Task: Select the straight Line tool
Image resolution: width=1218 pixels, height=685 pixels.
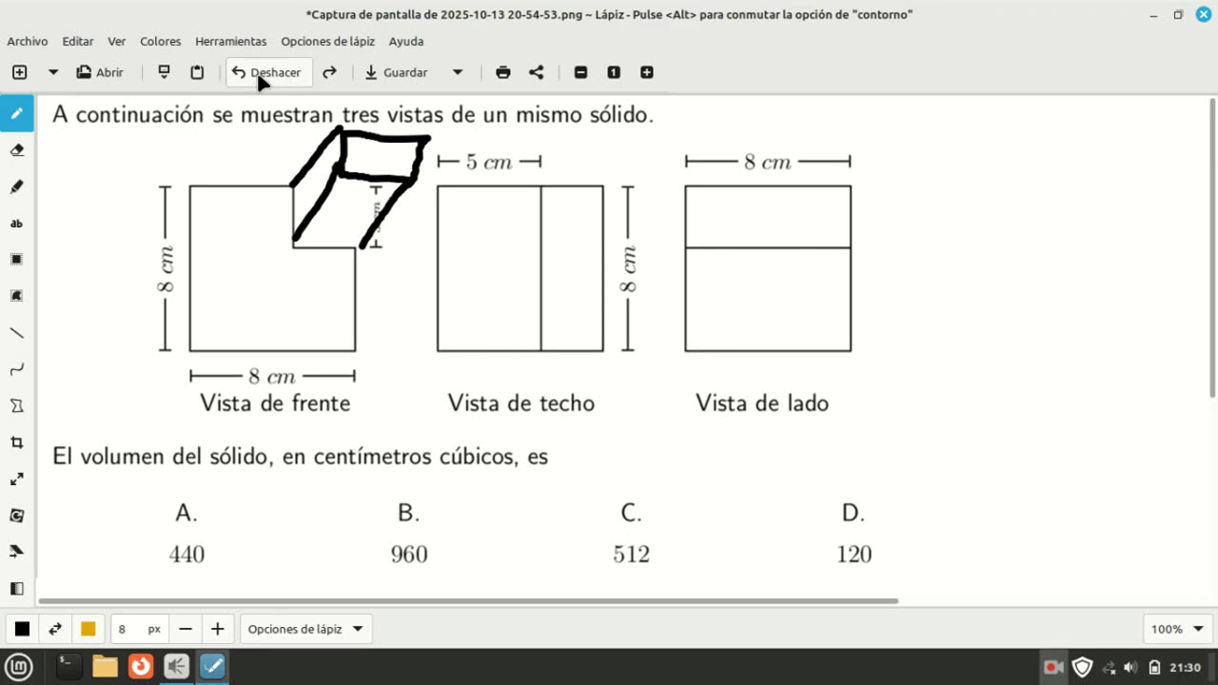Action: click(x=17, y=333)
